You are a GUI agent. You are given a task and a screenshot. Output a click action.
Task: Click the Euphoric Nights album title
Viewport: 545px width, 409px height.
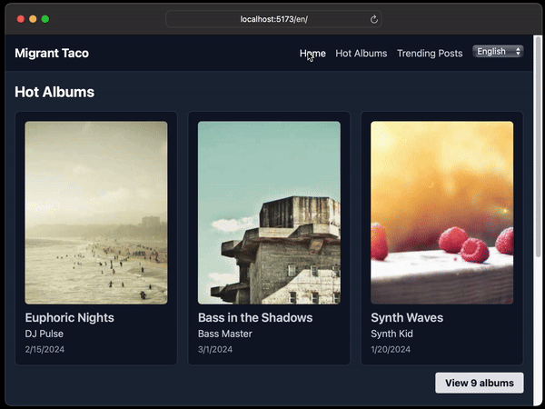click(70, 317)
